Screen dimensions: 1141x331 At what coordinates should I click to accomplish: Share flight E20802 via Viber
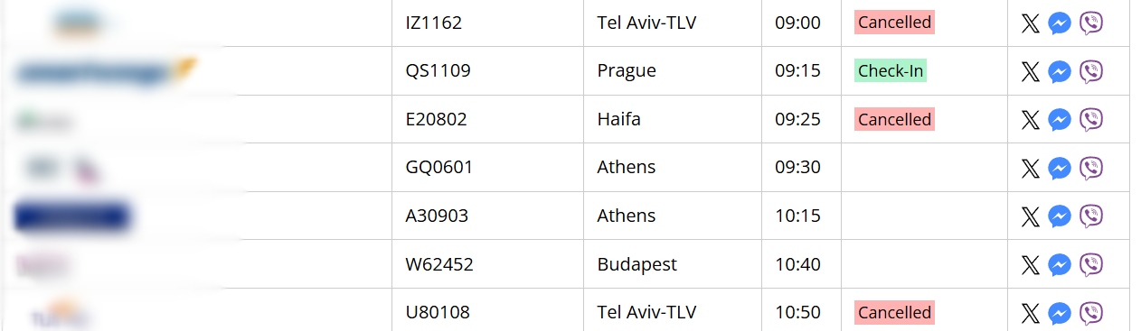1091,120
